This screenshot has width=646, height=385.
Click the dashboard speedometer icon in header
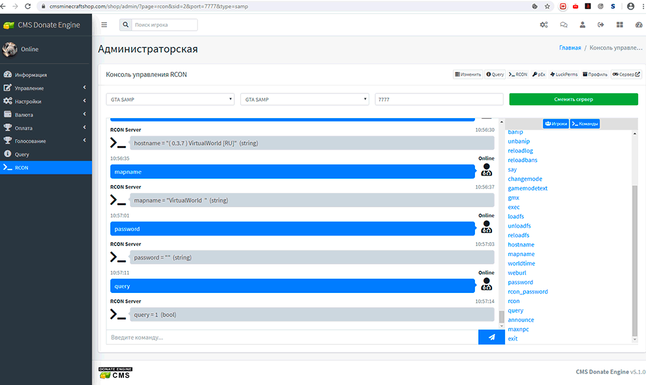[638, 25]
